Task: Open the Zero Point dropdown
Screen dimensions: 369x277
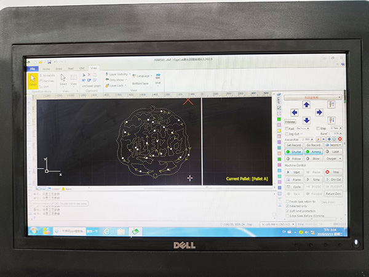Action: [x=331, y=202]
